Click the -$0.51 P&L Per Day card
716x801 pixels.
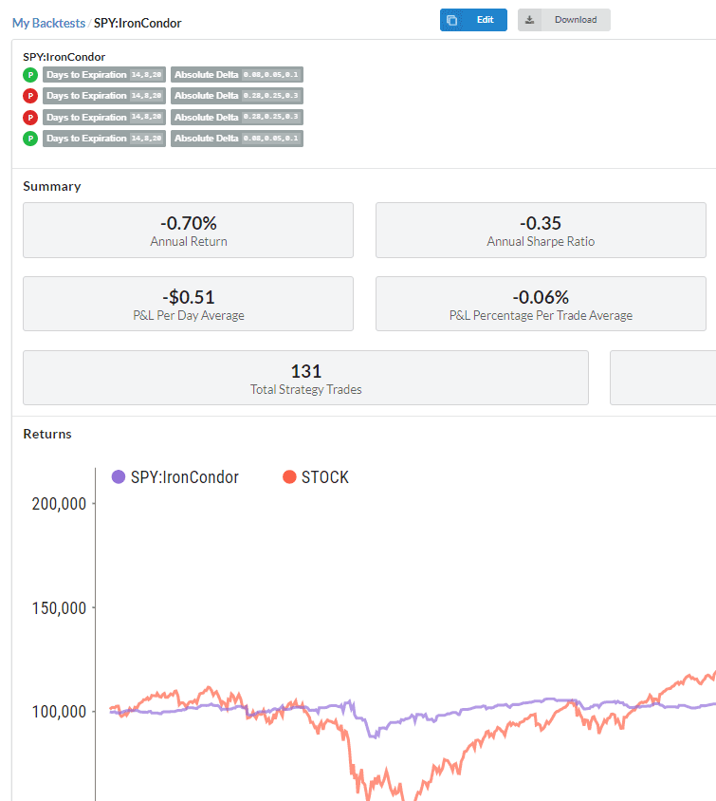pyautogui.click(x=189, y=304)
